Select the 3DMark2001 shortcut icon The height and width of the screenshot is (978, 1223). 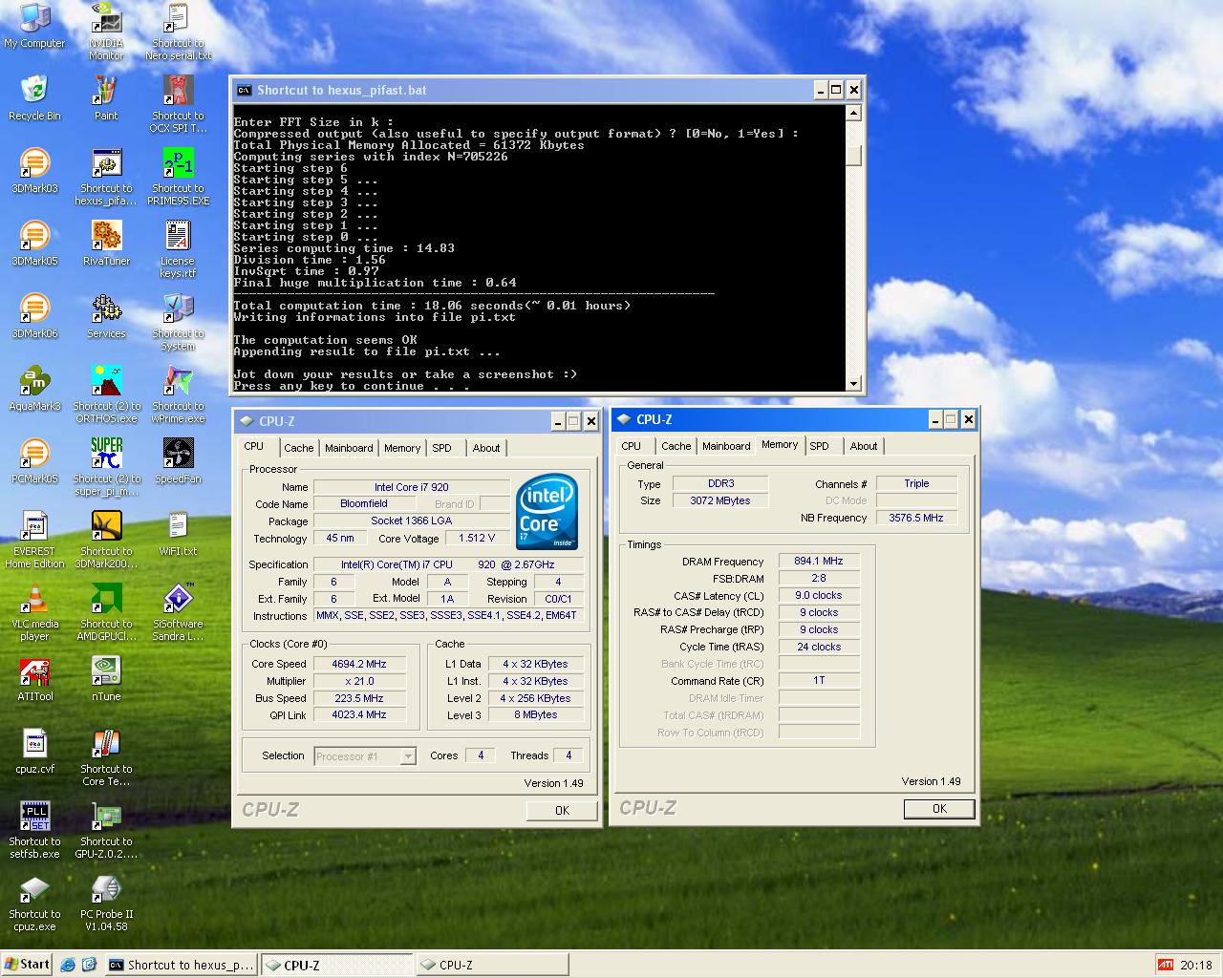click(x=106, y=540)
